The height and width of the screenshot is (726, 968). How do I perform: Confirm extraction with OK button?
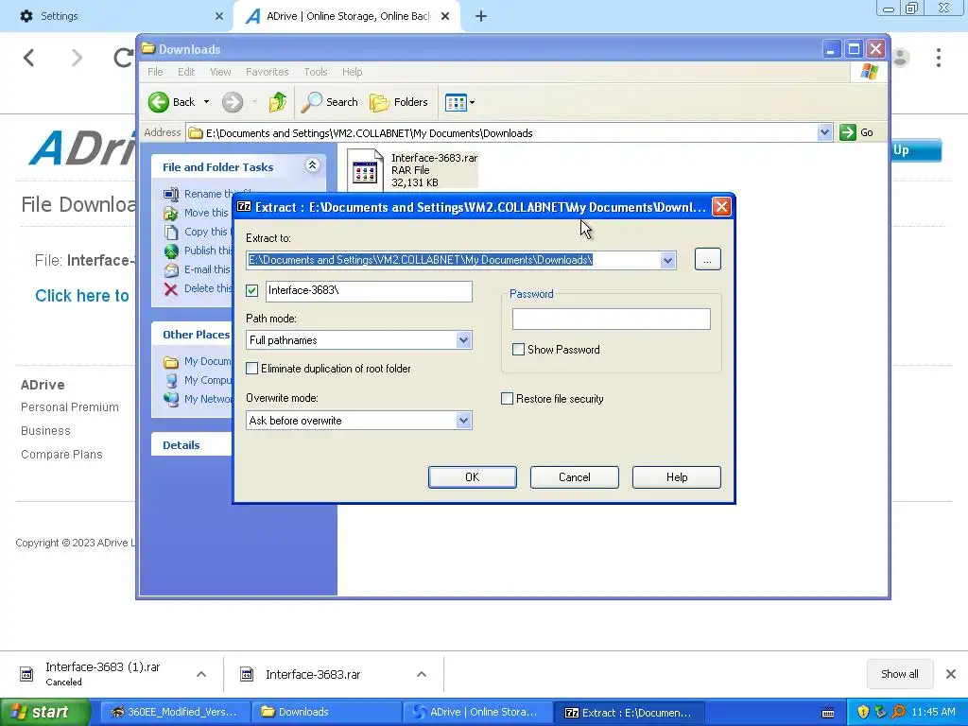[473, 477]
